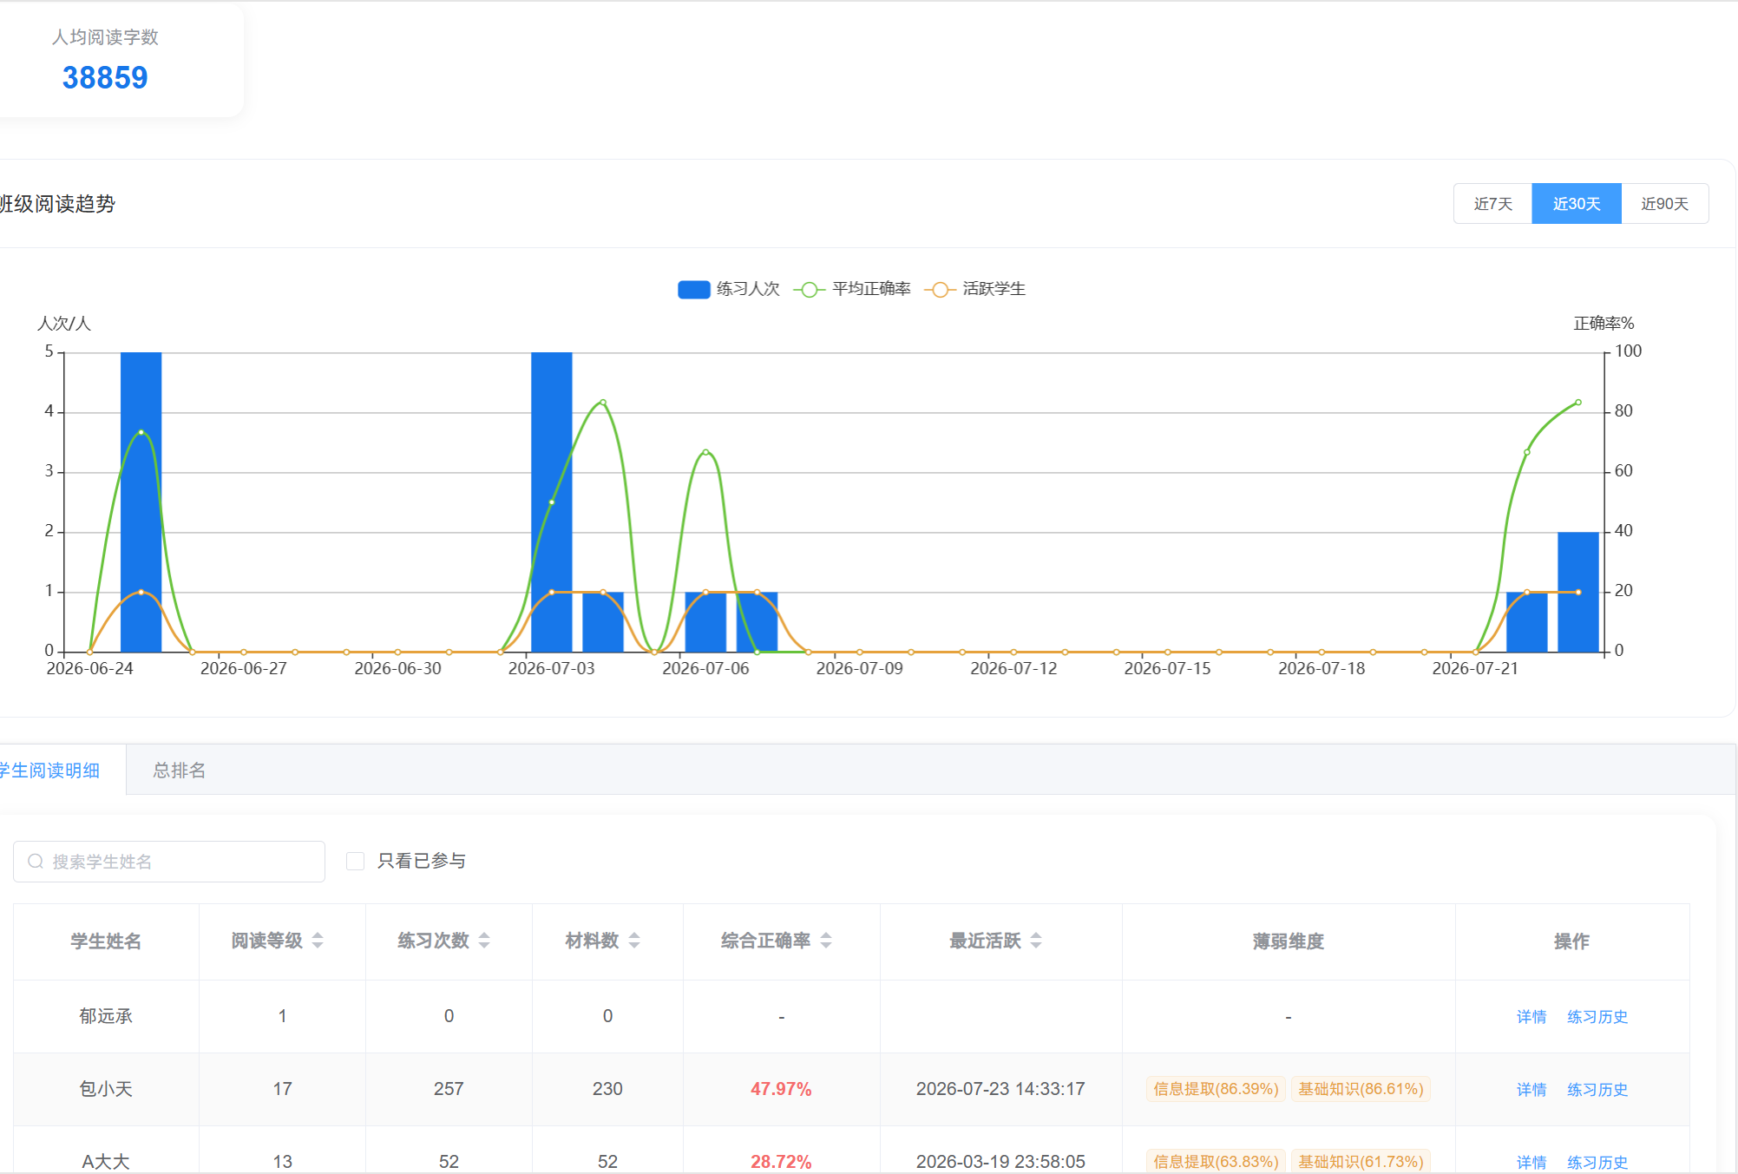Sort by 材料数 column arrows
This screenshot has width=1738, height=1174.
634,941
